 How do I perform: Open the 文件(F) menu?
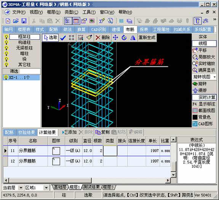click(19, 12)
